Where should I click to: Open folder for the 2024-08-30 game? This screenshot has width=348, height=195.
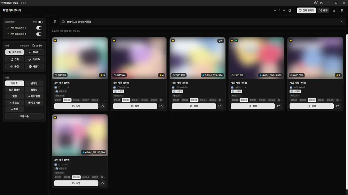click(161, 106)
